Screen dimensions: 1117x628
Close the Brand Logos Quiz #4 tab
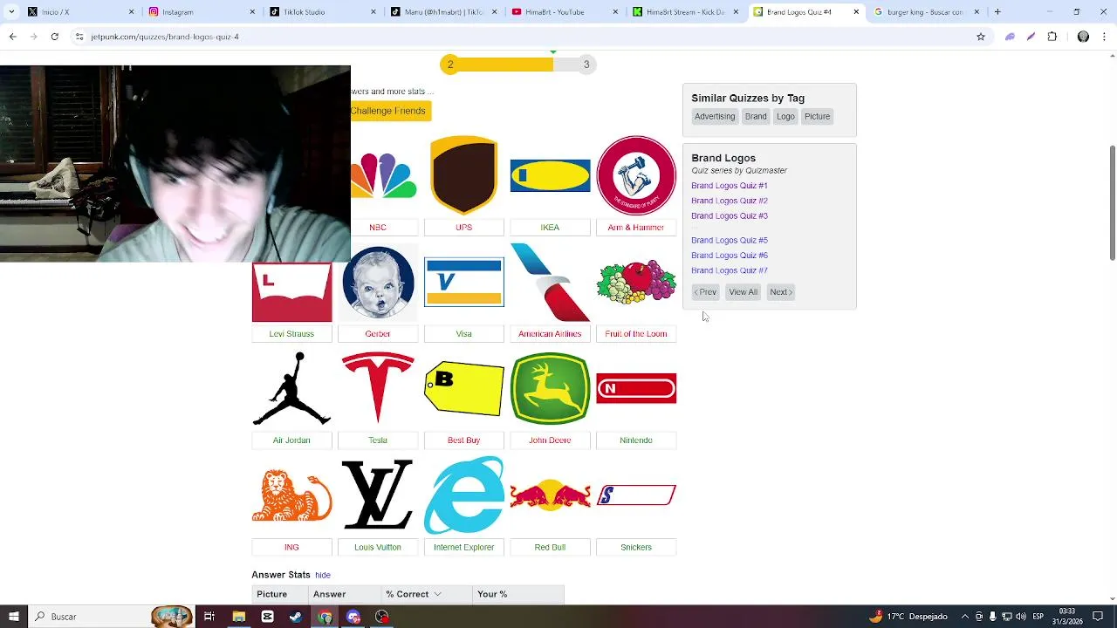click(856, 12)
